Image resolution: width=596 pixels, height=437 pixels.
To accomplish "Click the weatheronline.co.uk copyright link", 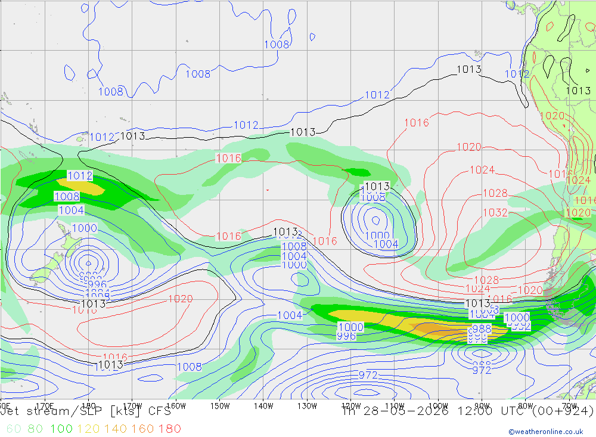I will [546, 431].
